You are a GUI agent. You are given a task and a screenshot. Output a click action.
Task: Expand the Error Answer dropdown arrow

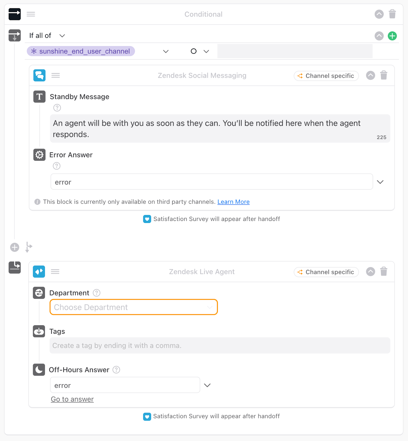(x=380, y=182)
